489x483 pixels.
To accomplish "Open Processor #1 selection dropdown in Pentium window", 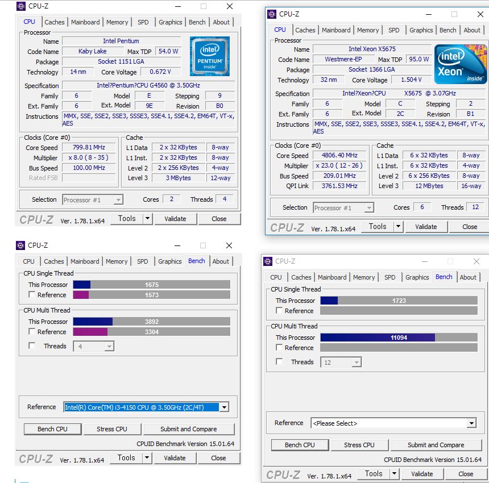I will pos(118,200).
